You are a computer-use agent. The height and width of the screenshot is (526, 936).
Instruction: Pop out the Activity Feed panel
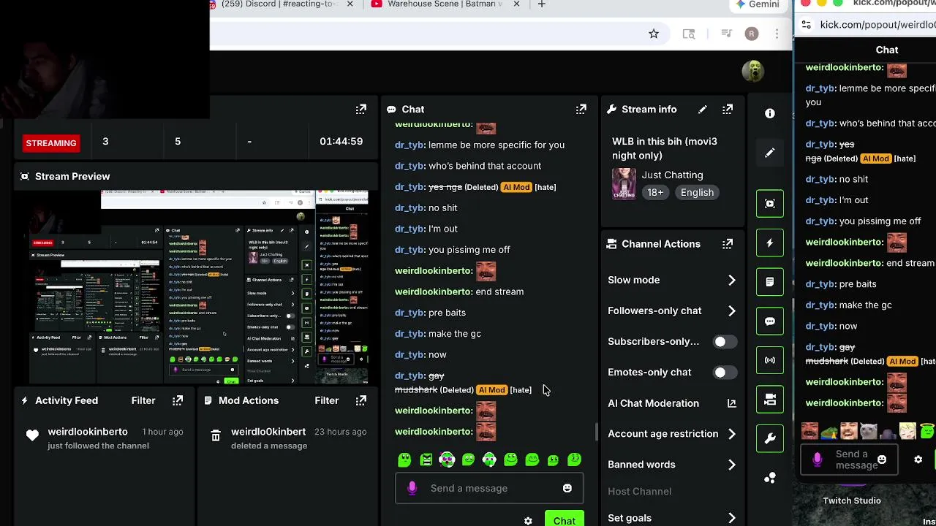click(x=178, y=400)
